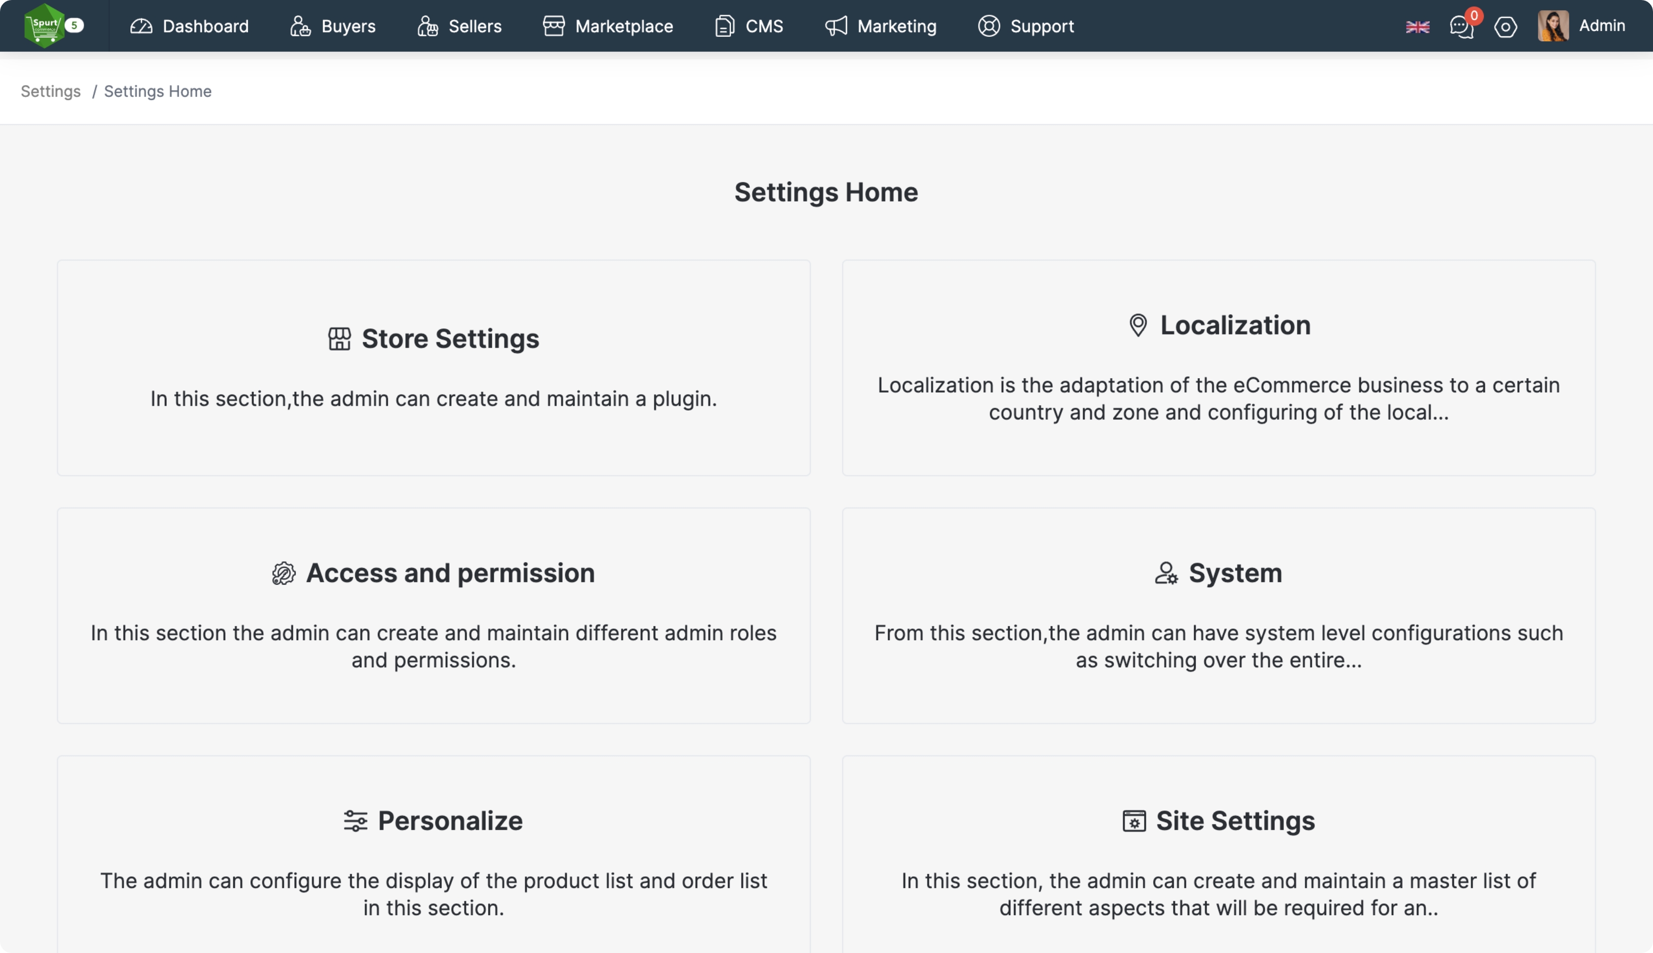This screenshot has width=1653, height=953.
Task: Open the Marketplace menu
Action: tap(608, 26)
